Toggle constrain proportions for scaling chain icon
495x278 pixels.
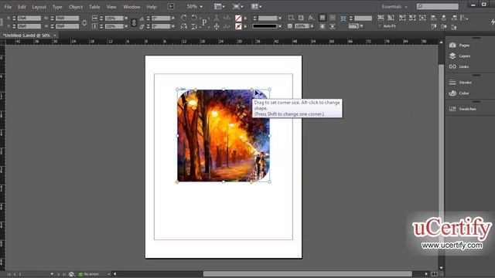134,22
